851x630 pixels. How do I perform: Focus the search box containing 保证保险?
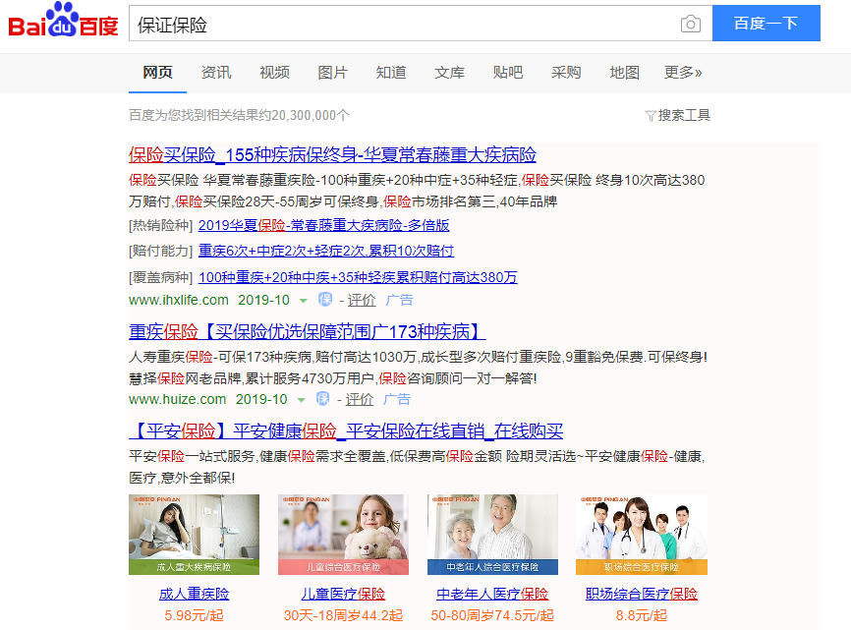tap(402, 24)
